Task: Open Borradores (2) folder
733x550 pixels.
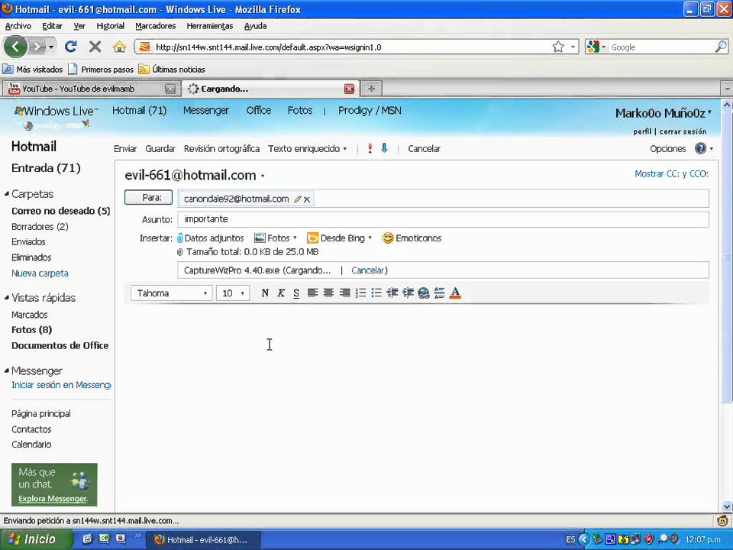Action: point(40,226)
